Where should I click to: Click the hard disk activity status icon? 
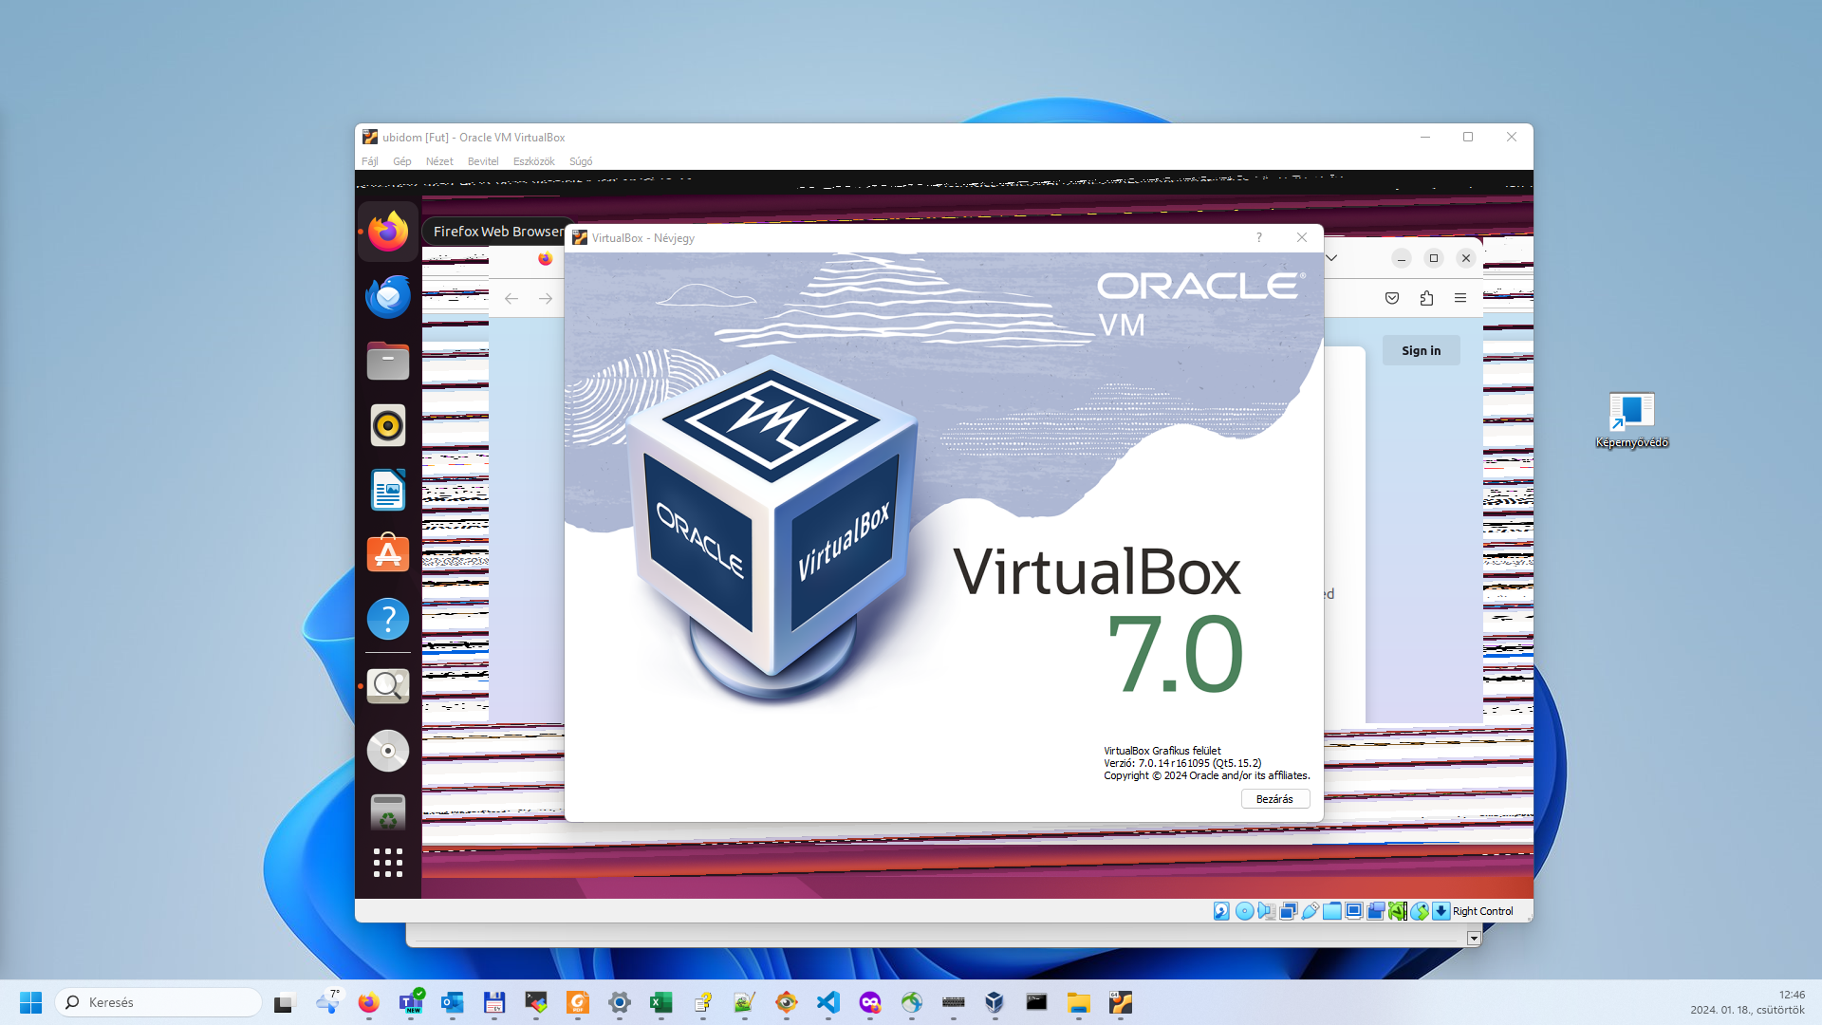[1221, 911]
